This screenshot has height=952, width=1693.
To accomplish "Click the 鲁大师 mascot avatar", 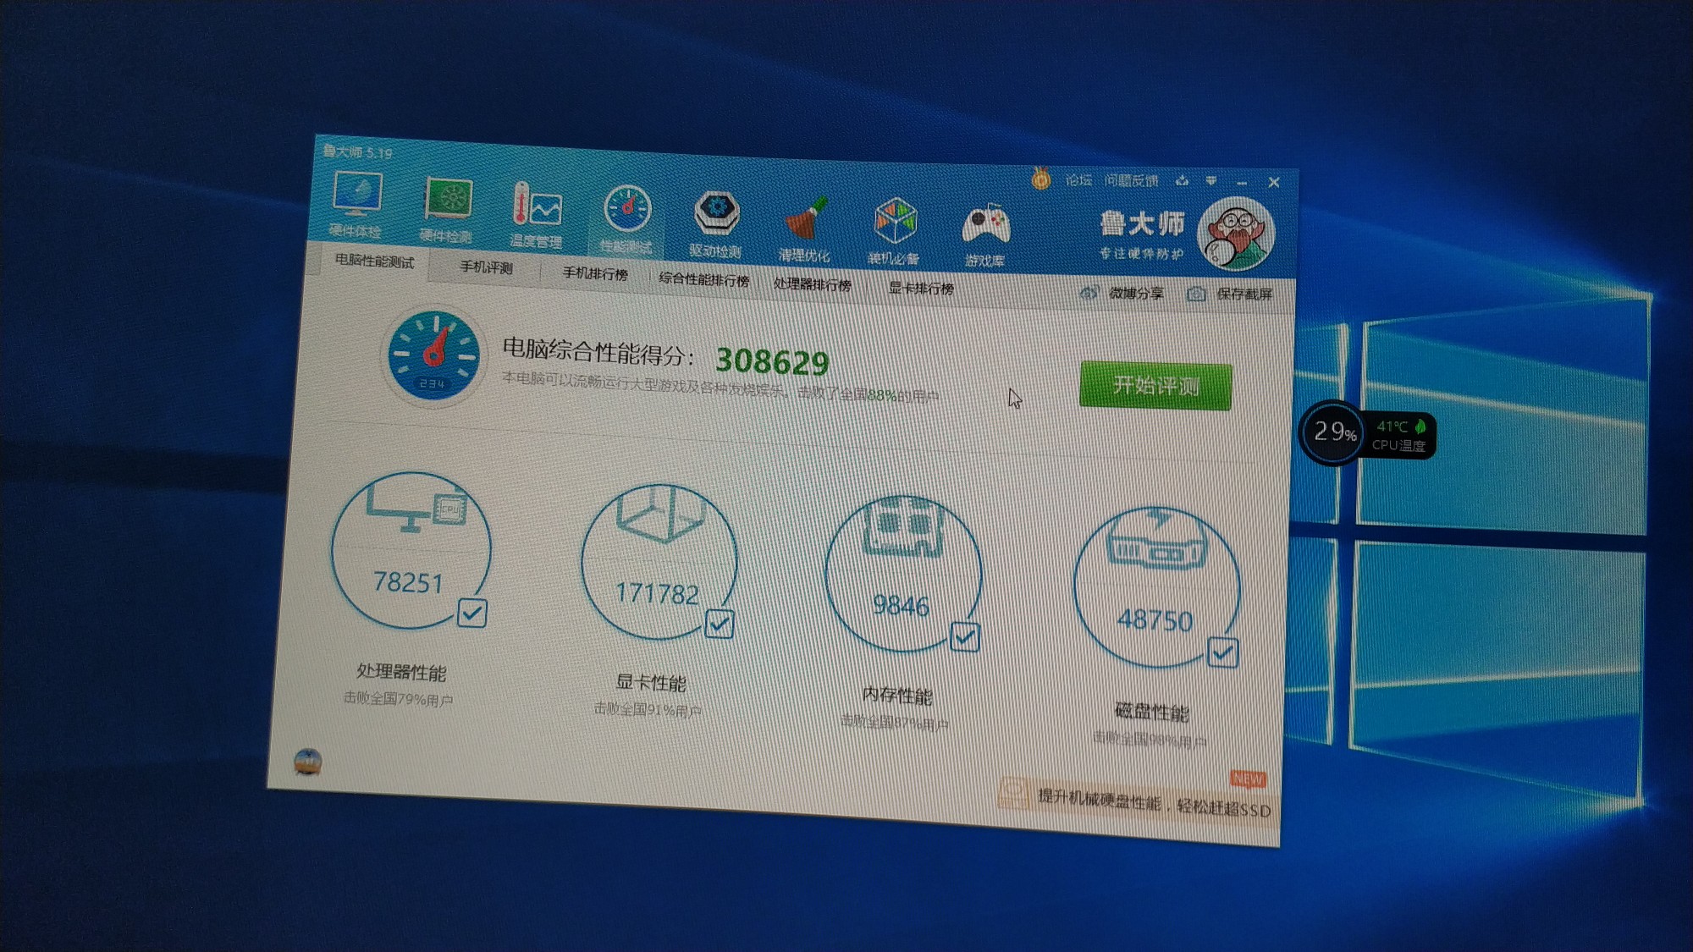I will click(x=1237, y=234).
